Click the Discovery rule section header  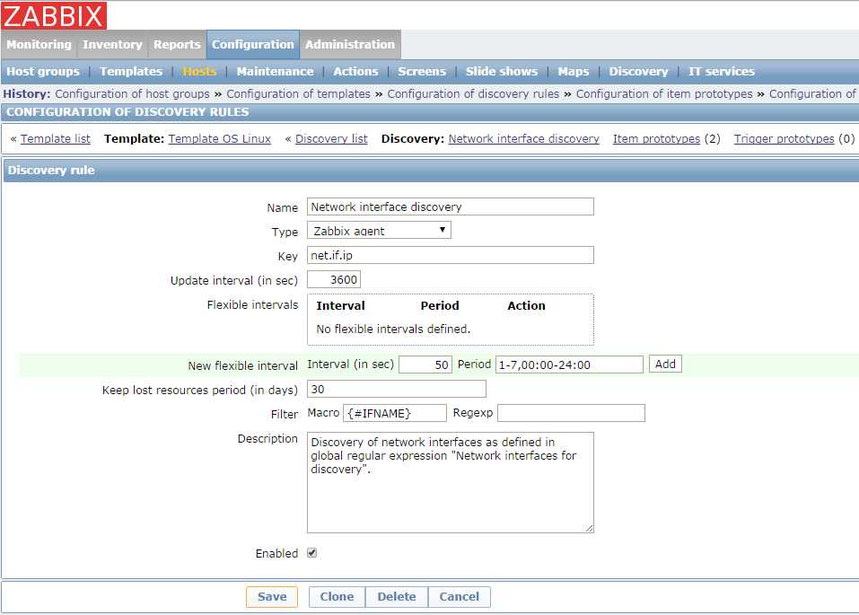(x=431, y=170)
